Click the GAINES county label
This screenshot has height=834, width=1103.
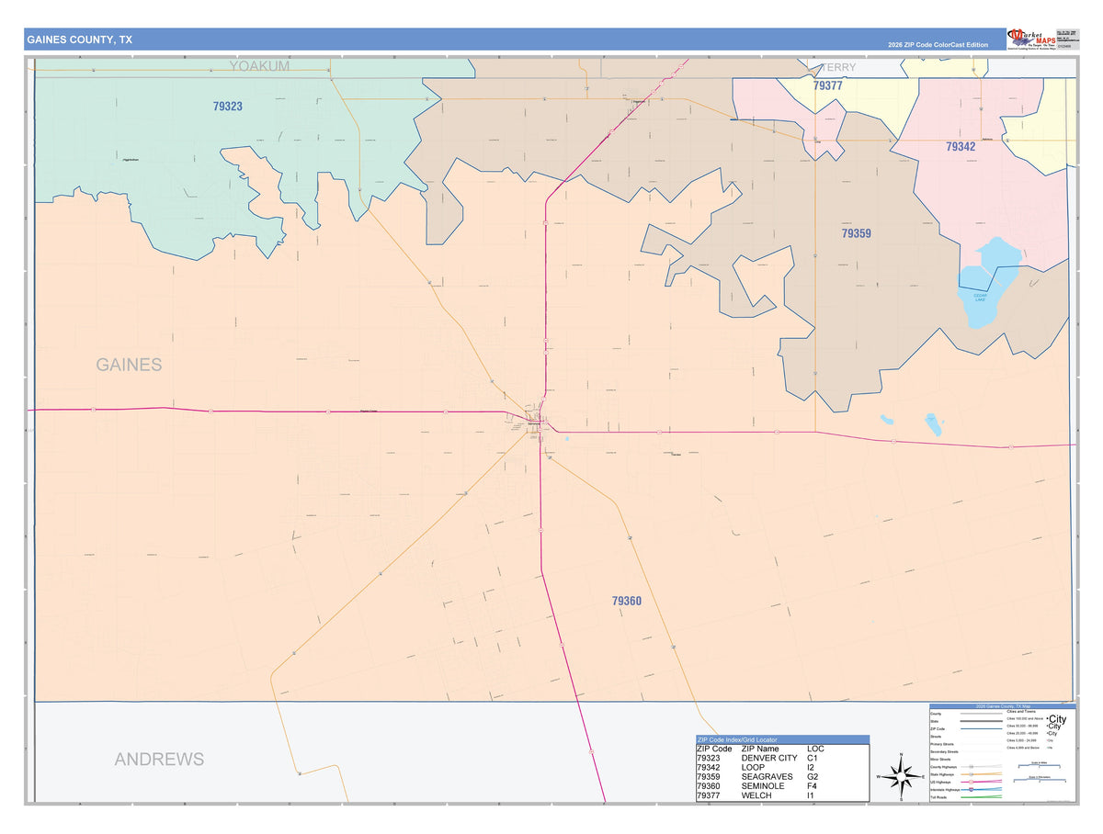[129, 365]
